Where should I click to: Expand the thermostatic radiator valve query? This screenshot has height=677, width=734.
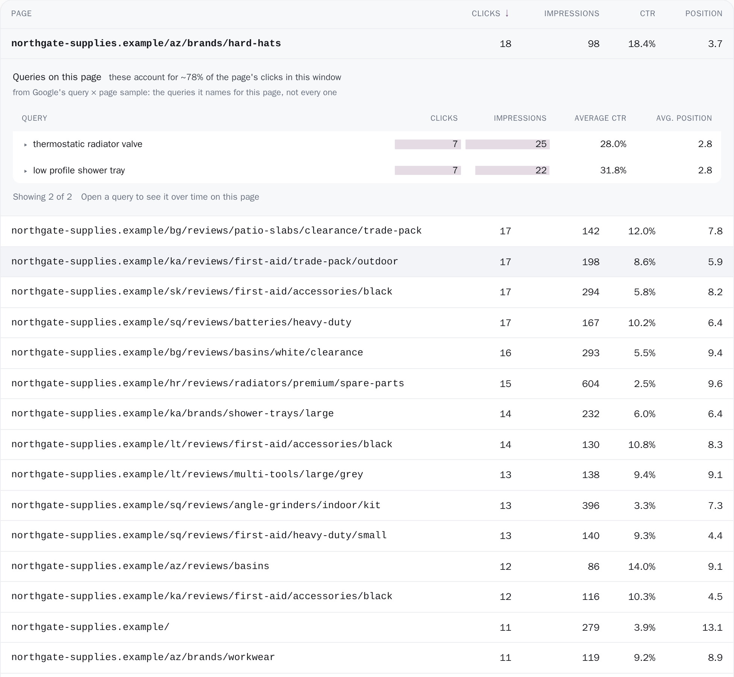(x=367, y=144)
